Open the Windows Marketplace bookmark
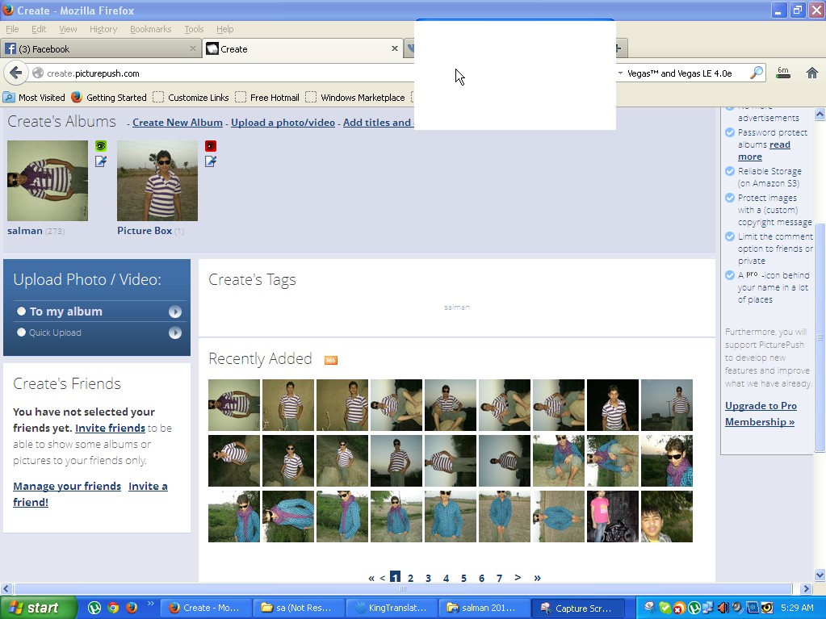Screen dimensions: 826x619 (x=355, y=98)
